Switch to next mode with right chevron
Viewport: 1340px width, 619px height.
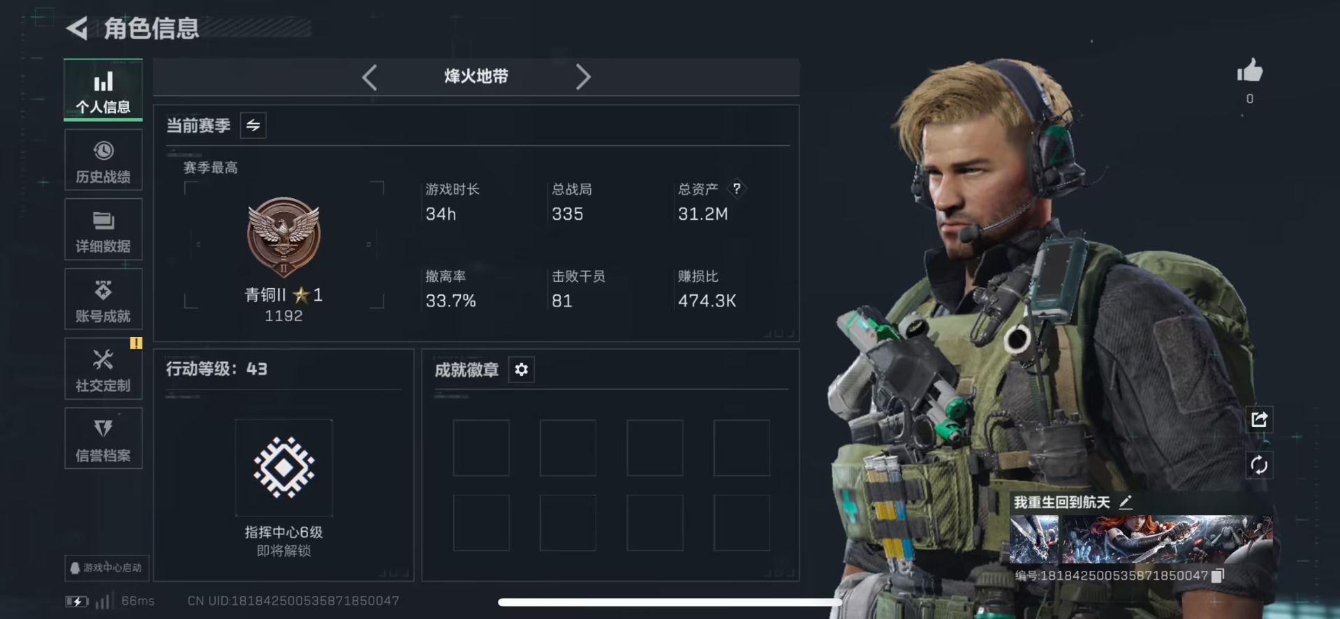583,77
